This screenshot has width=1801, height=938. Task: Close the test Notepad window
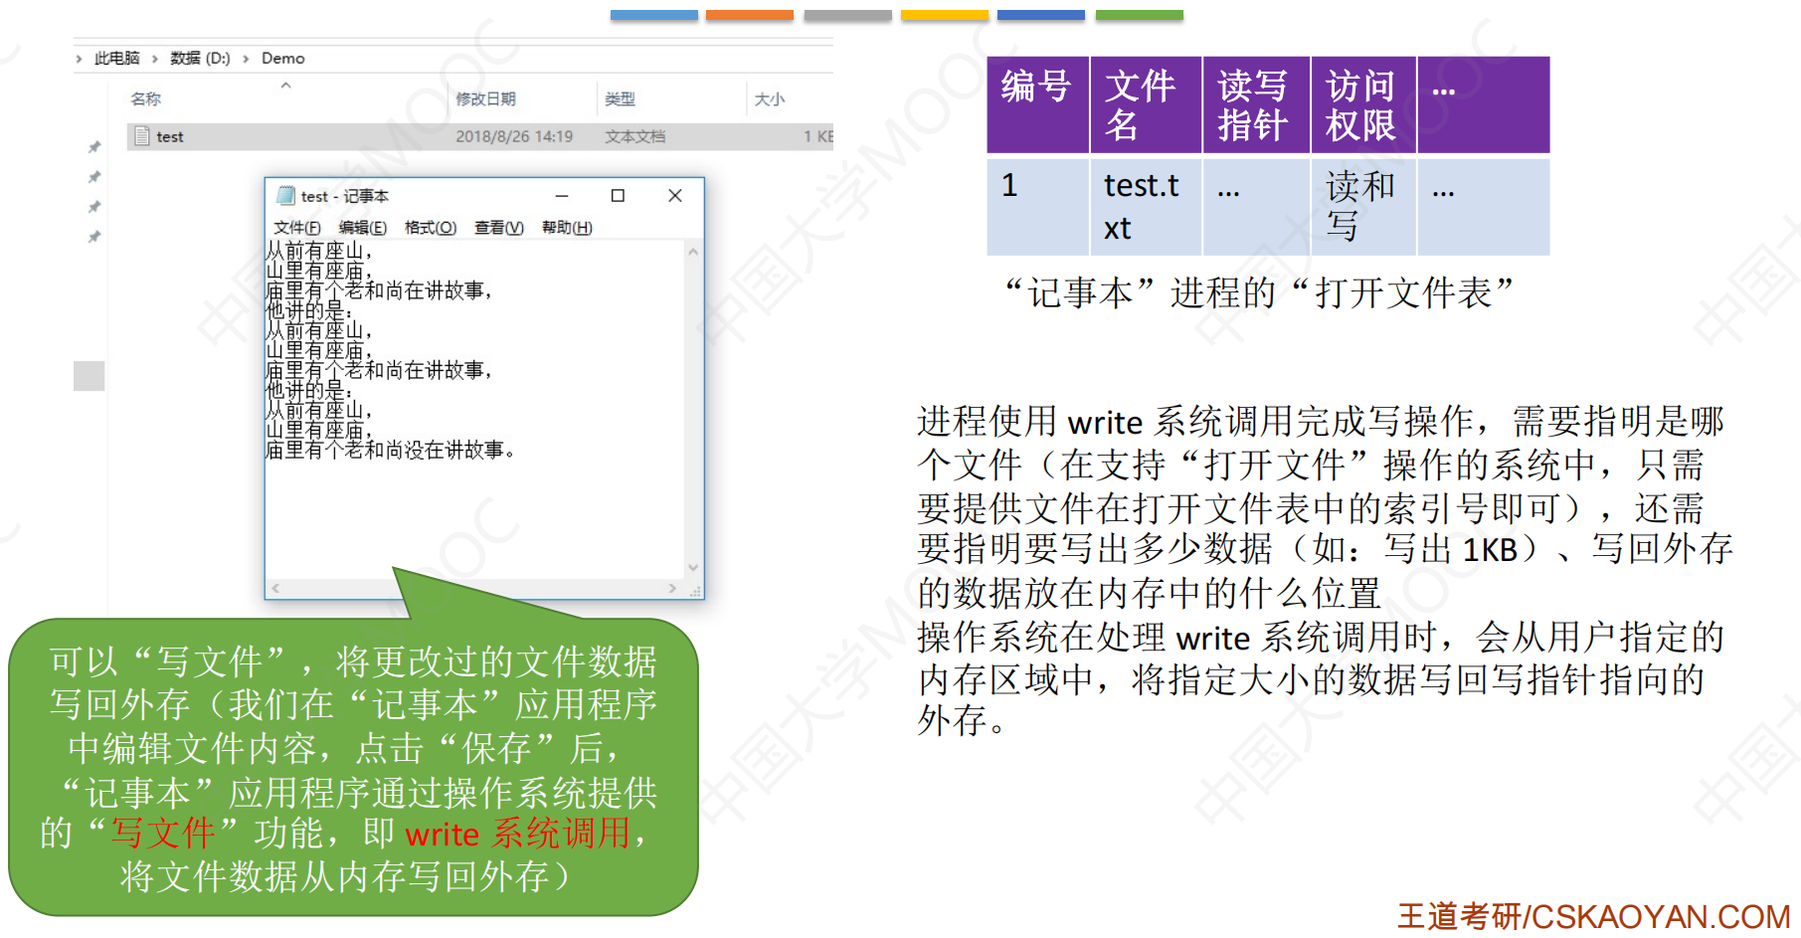[675, 196]
